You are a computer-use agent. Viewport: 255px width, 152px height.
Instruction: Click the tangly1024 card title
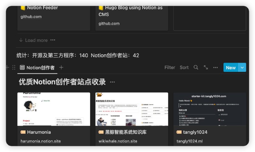tap(195, 132)
